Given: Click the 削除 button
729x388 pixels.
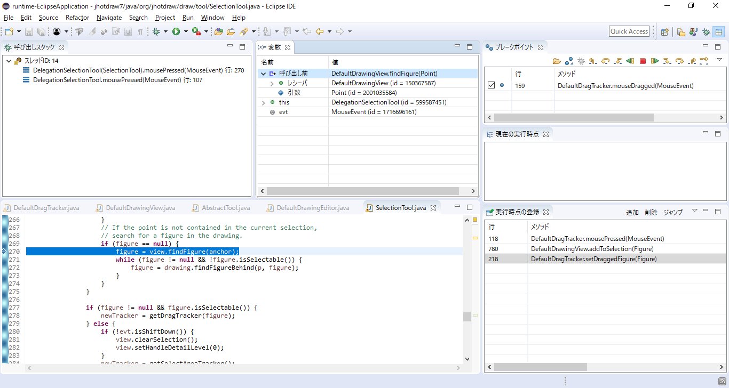Looking at the screenshot, I should tap(651, 212).
